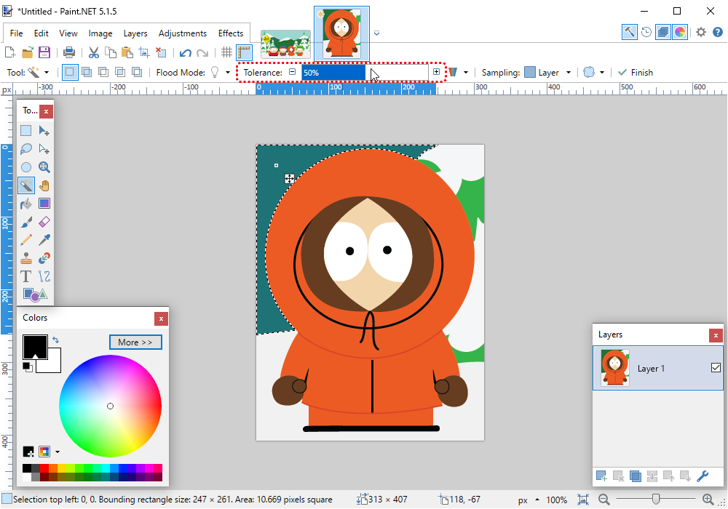Viewport: 728px width, 509px height.
Task: Select the Clone Stamp tool
Action: [26, 257]
